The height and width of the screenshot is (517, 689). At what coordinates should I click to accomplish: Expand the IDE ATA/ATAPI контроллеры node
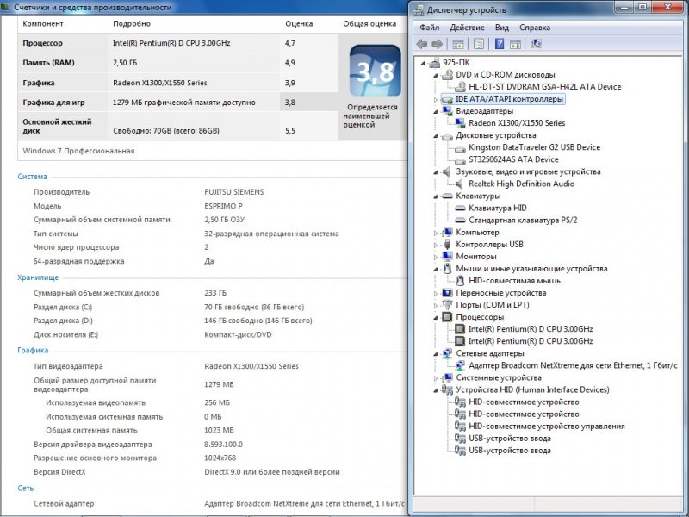[x=435, y=99]
